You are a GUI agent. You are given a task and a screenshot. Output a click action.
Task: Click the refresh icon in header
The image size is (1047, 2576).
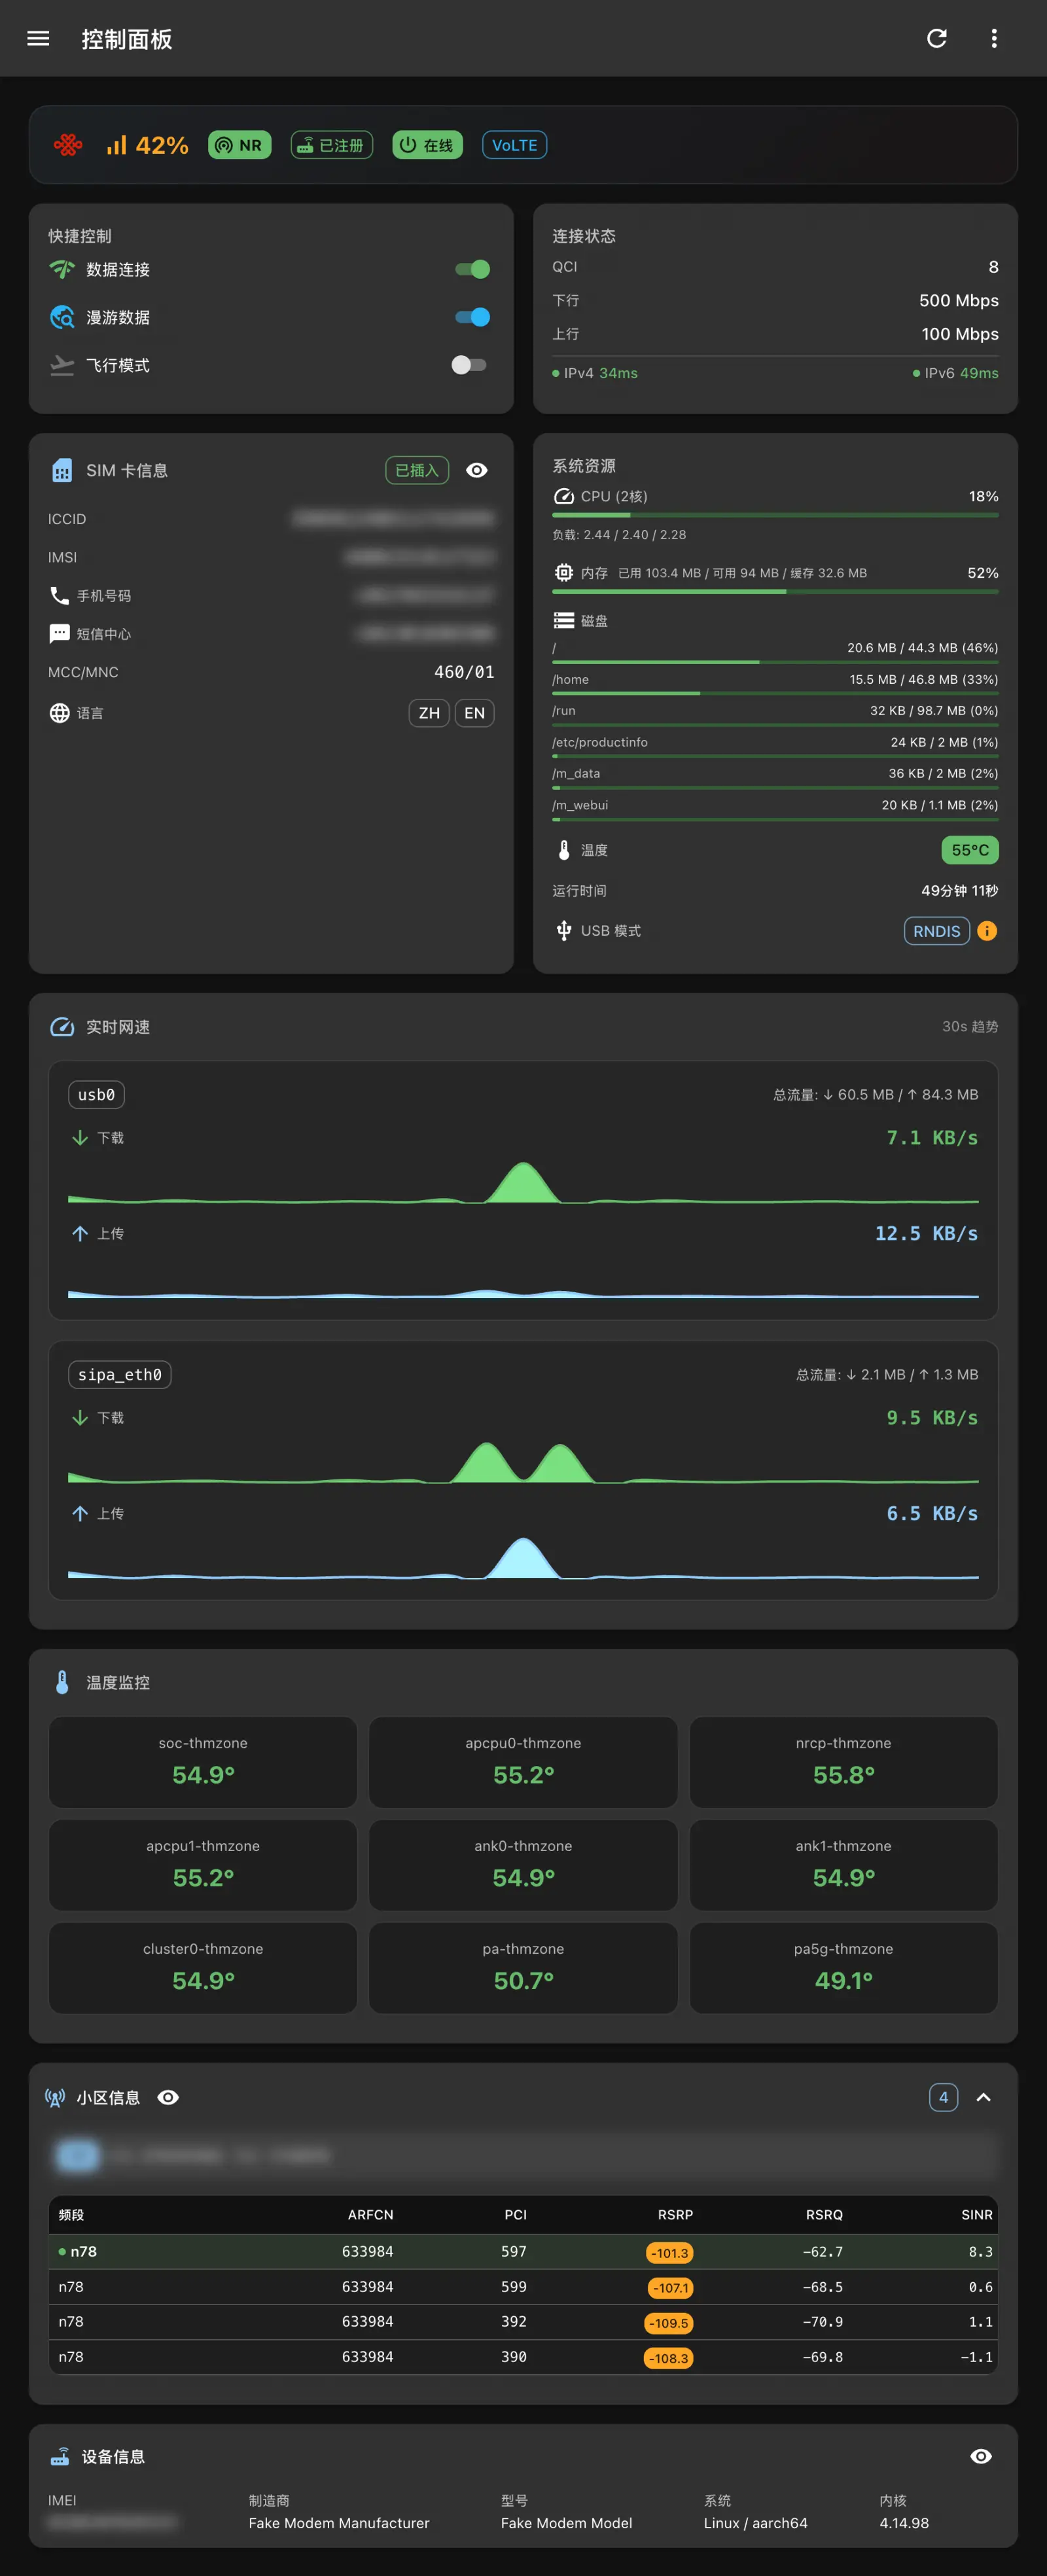click(936, 38)
